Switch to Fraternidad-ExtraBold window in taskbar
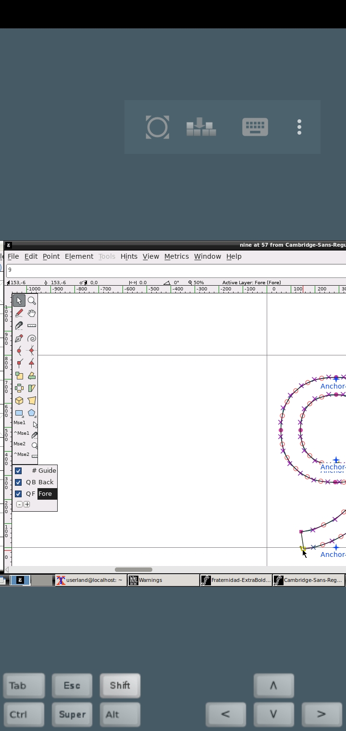This screenshot has height=731, width=346. [x=236, y=580]
